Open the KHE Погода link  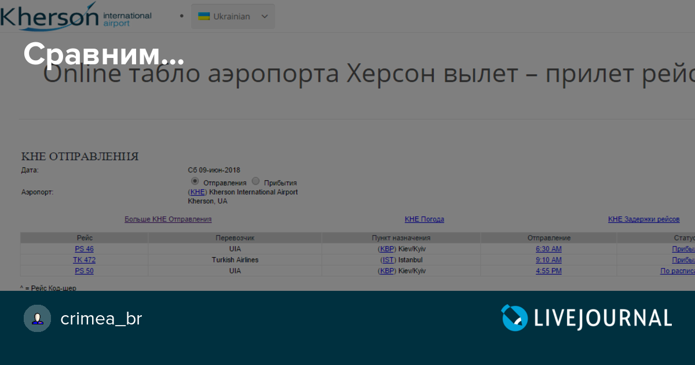point(424,220)
